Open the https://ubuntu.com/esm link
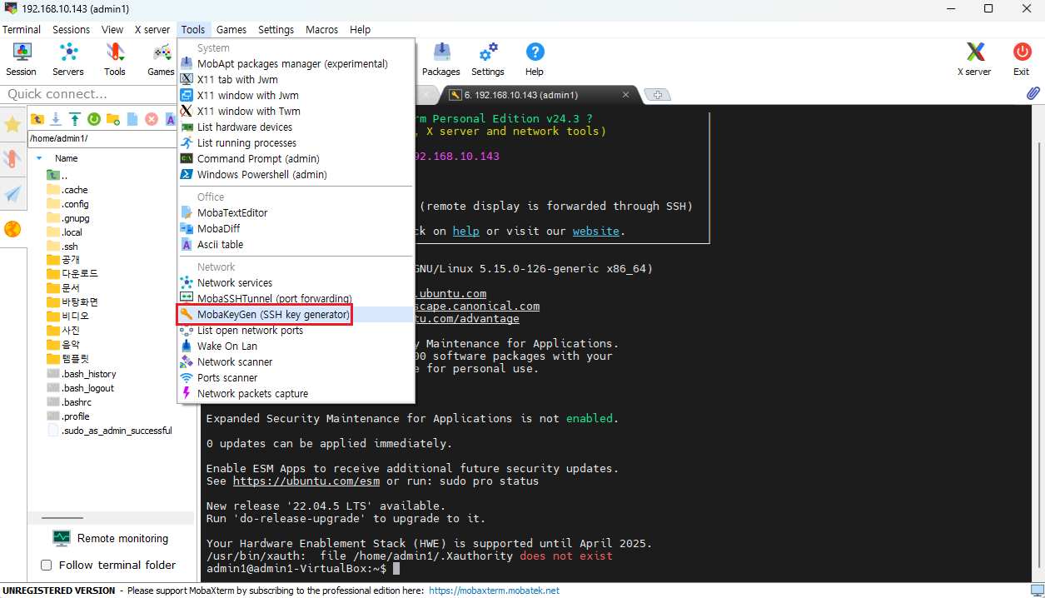The width and height of the screenshot is (1045, 598). pos(306,481)
